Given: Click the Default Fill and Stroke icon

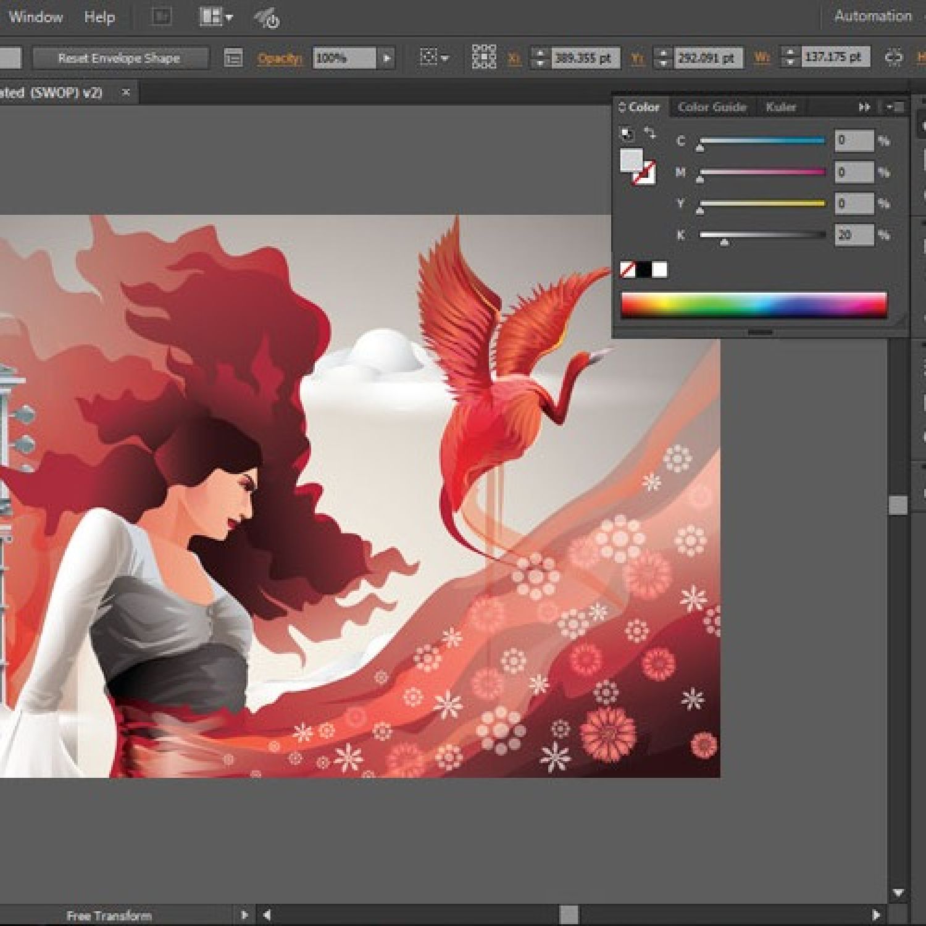Looking at the screenshot, I should [x=626, y=133].
